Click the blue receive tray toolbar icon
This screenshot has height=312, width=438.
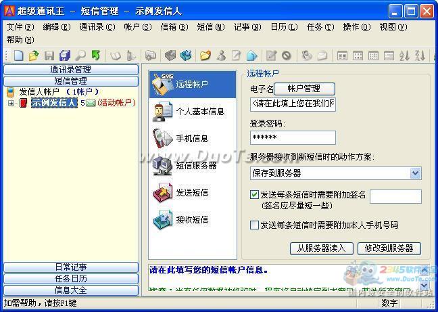[186, 55]
